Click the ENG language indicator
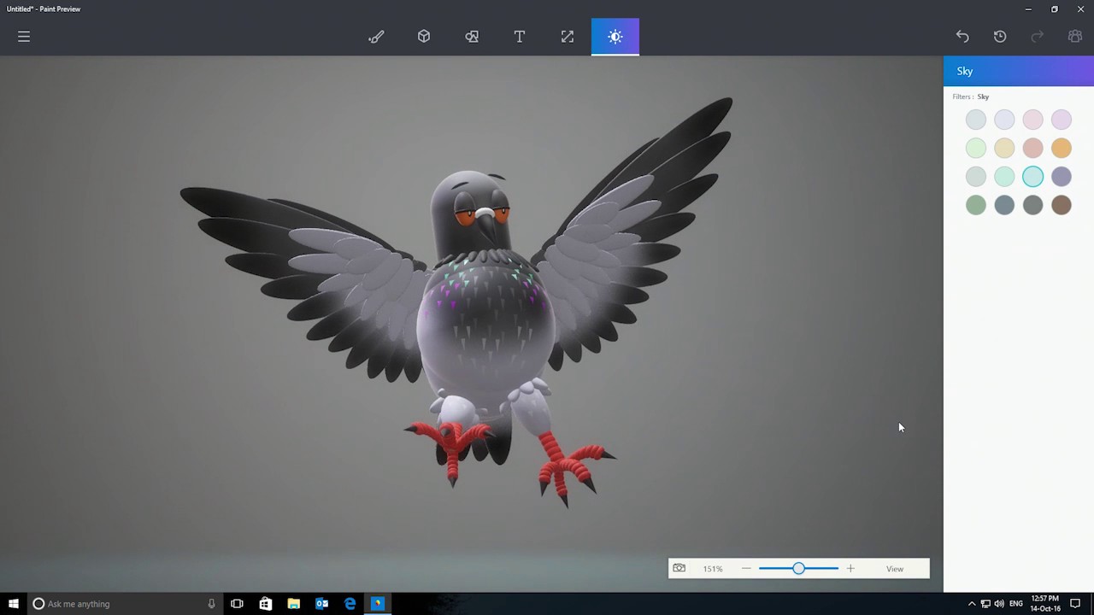Image resolution: width=1094 pixels, height=615 pixels. tap(1015, 604)
